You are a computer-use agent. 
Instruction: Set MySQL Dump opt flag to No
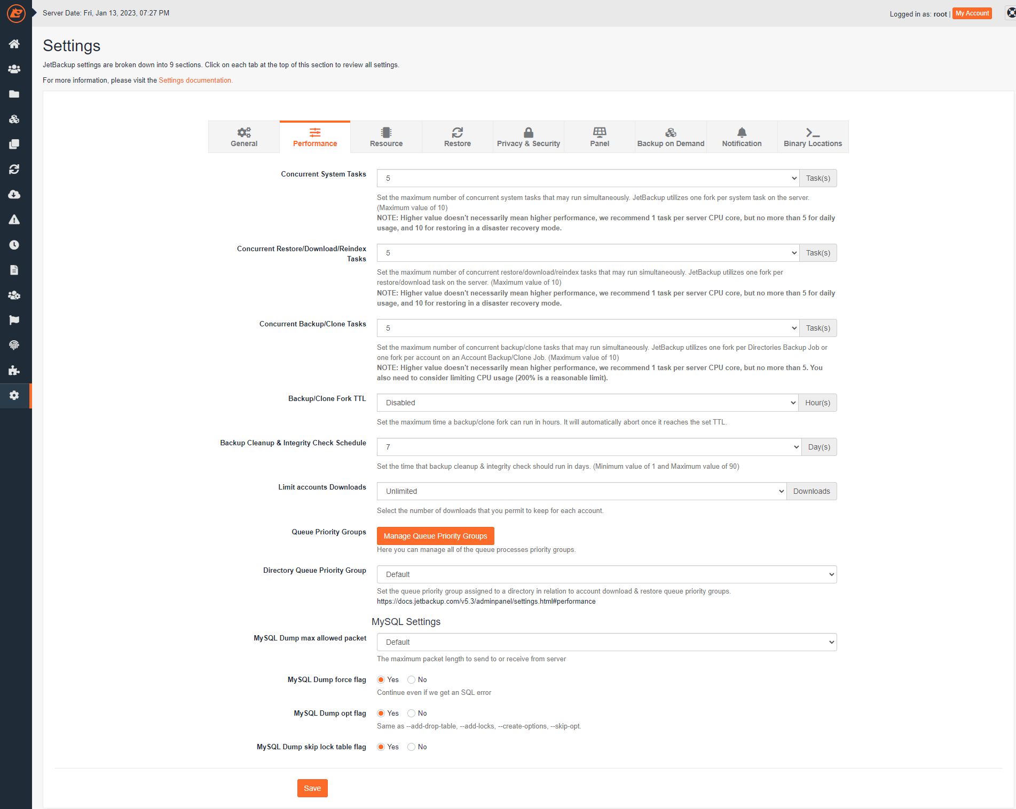point(411,713)
